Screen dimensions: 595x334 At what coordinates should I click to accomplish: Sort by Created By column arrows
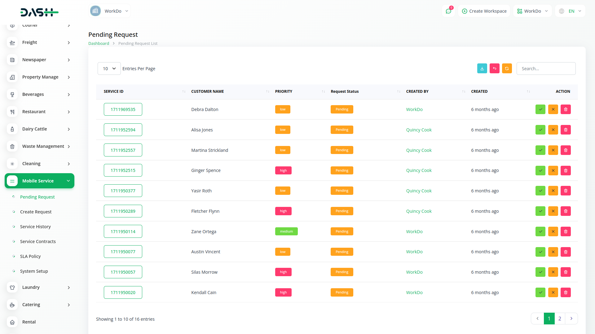[x=464, y=92]
